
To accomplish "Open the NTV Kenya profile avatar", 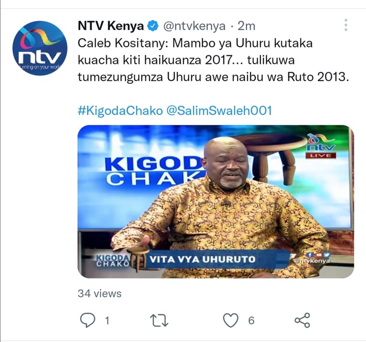I will click(x=40, y=48).
